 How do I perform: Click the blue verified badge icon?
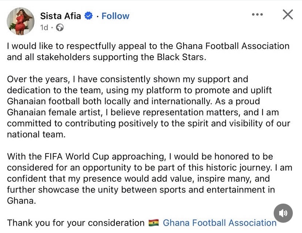[88, 16]
